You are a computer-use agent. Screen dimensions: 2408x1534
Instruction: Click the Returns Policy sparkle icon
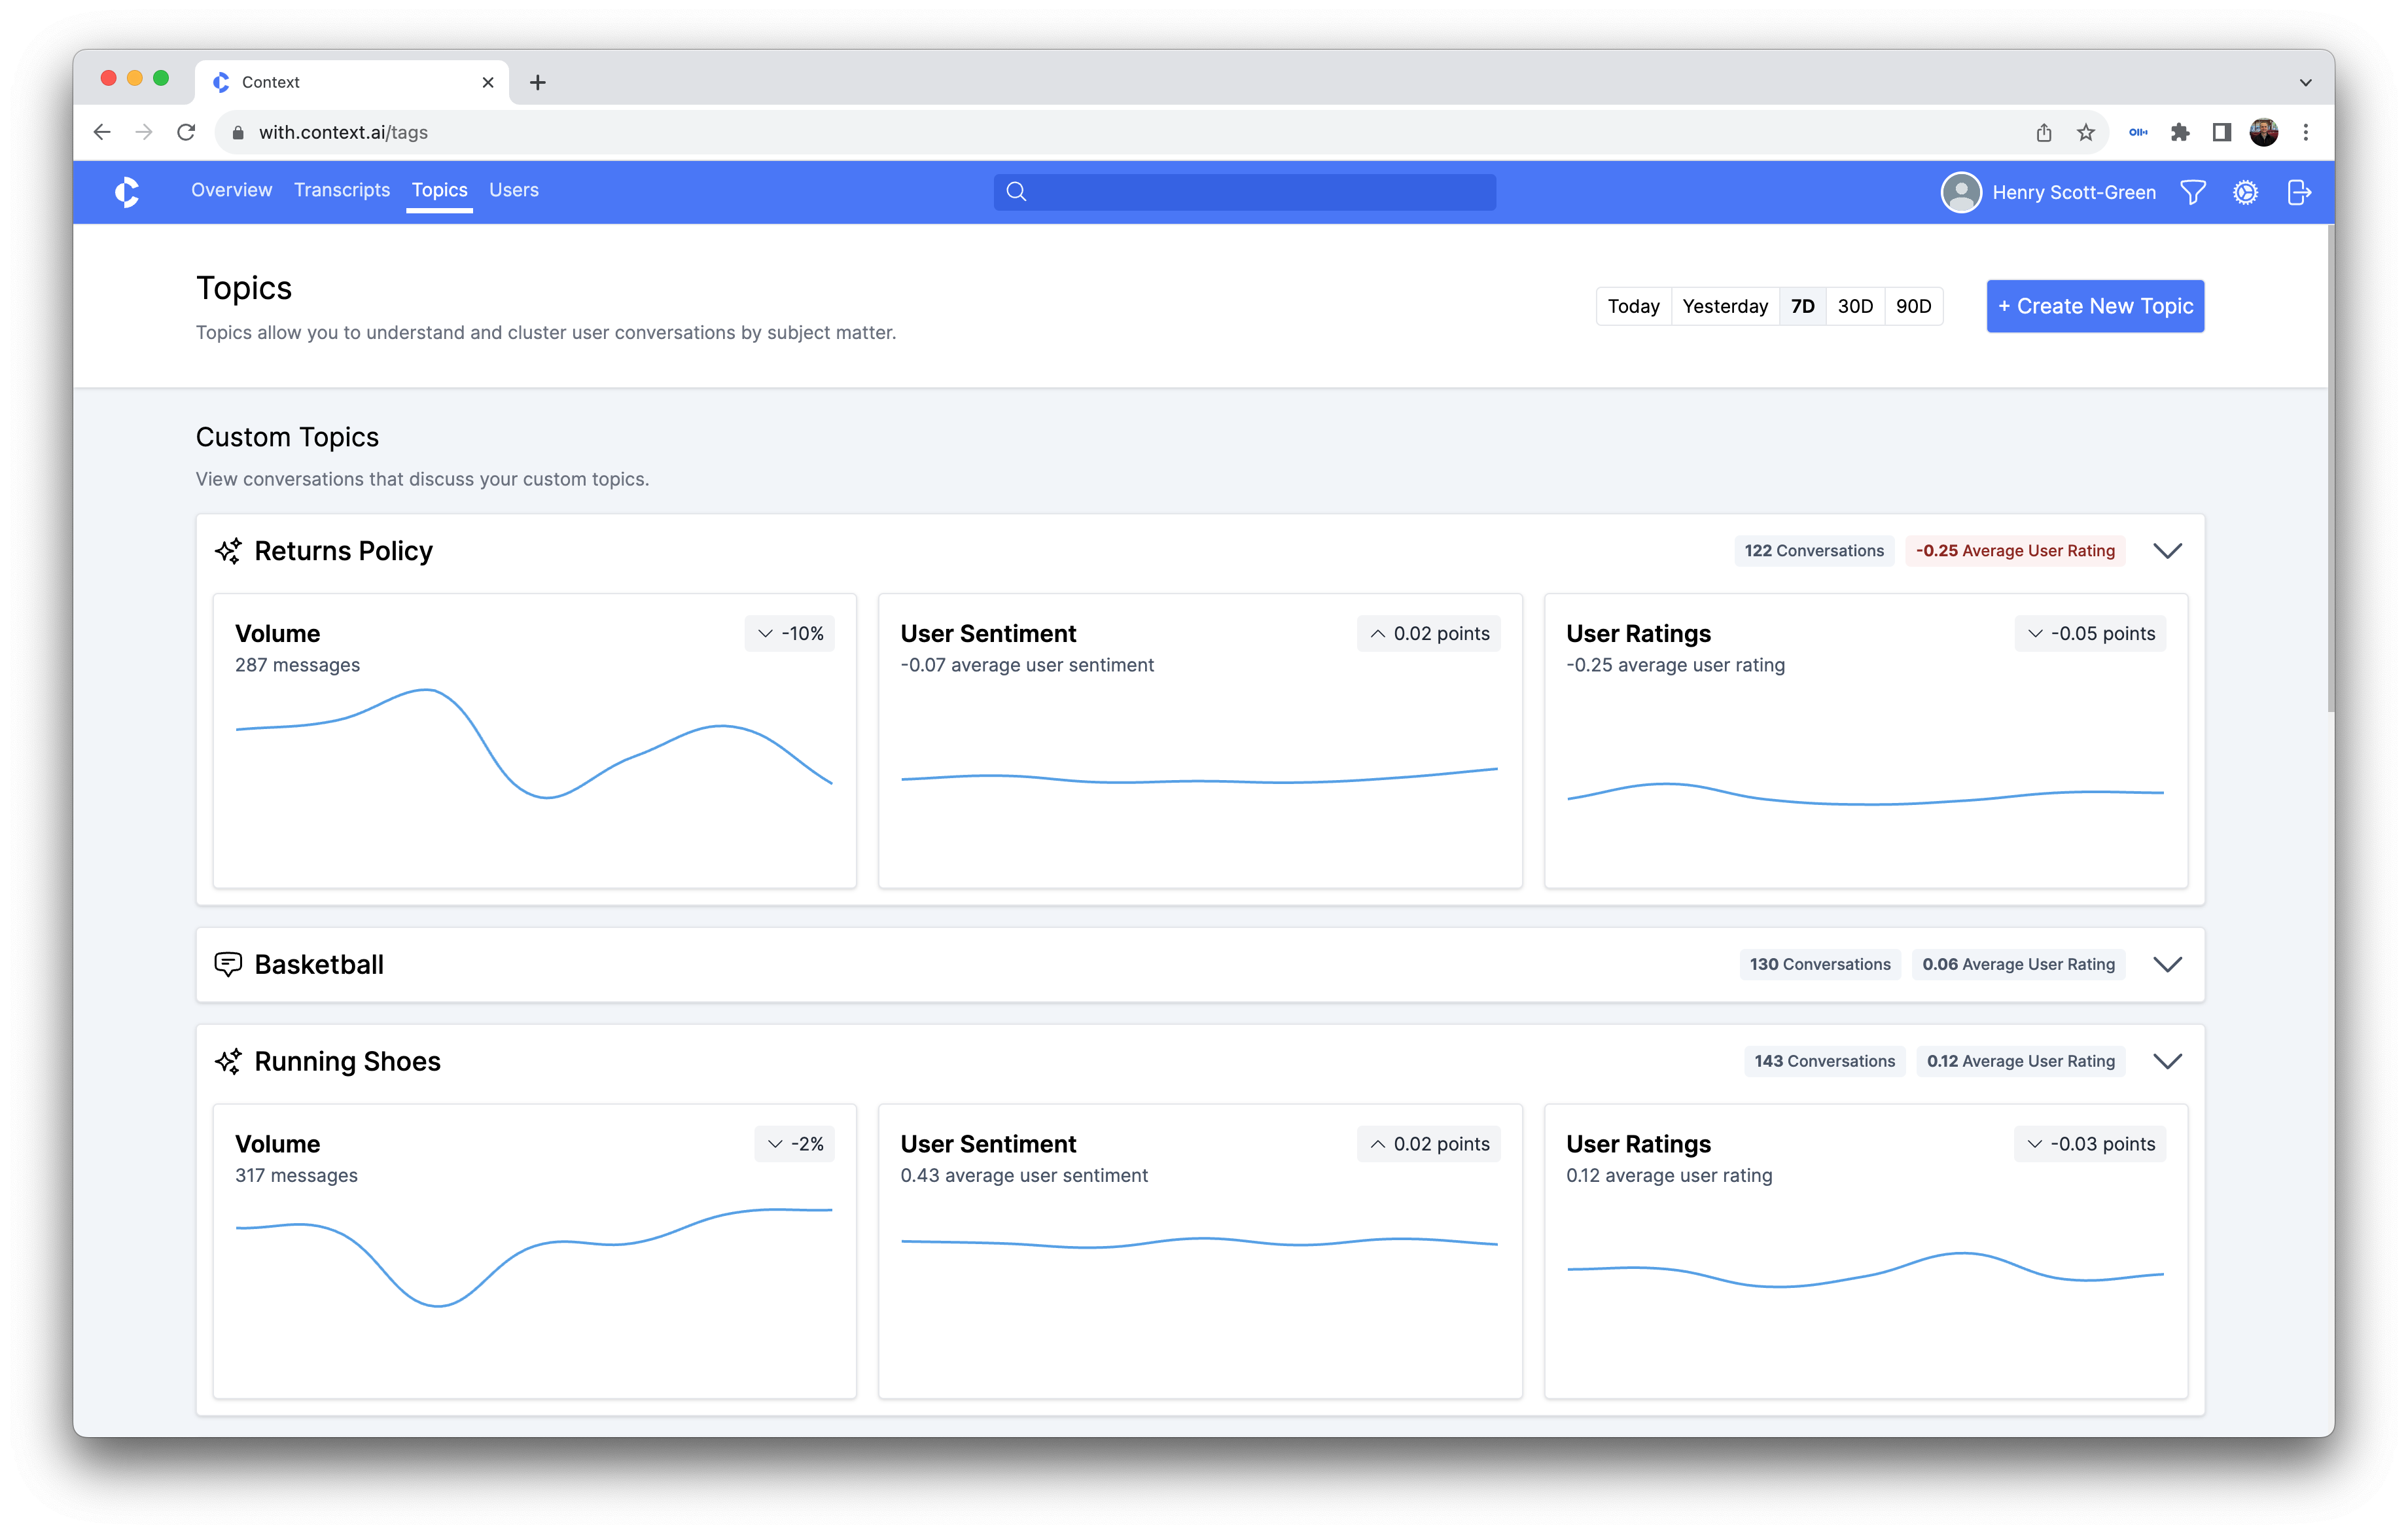(x=228, y=551)
